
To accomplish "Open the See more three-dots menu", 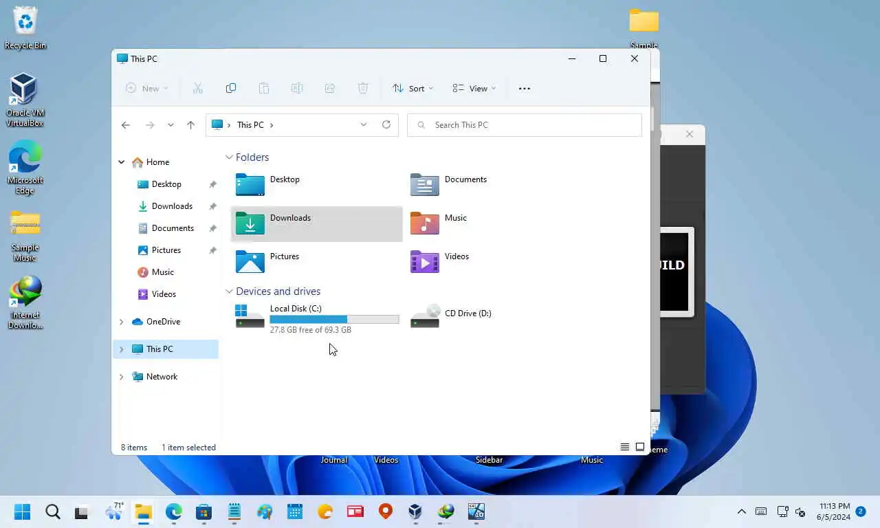I will (x=525, y=88).
